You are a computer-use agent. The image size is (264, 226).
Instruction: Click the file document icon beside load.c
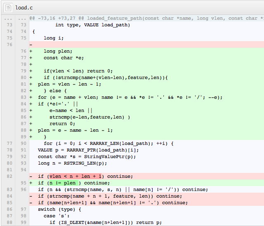8,8
